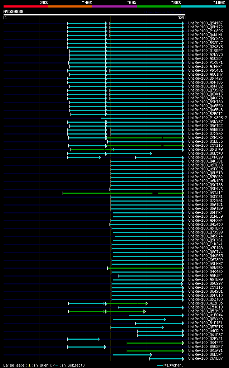The image size is (229, 368).
Task: Click the white query bar under AV530939
Action: pyautogui.click(x=94, y=15)
